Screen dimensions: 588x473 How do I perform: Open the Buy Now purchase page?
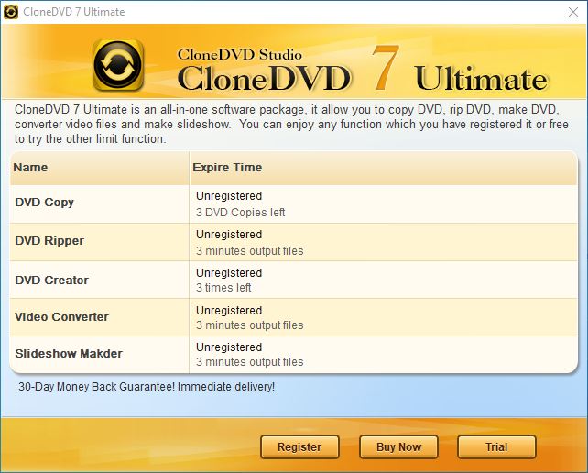point(398,446)
